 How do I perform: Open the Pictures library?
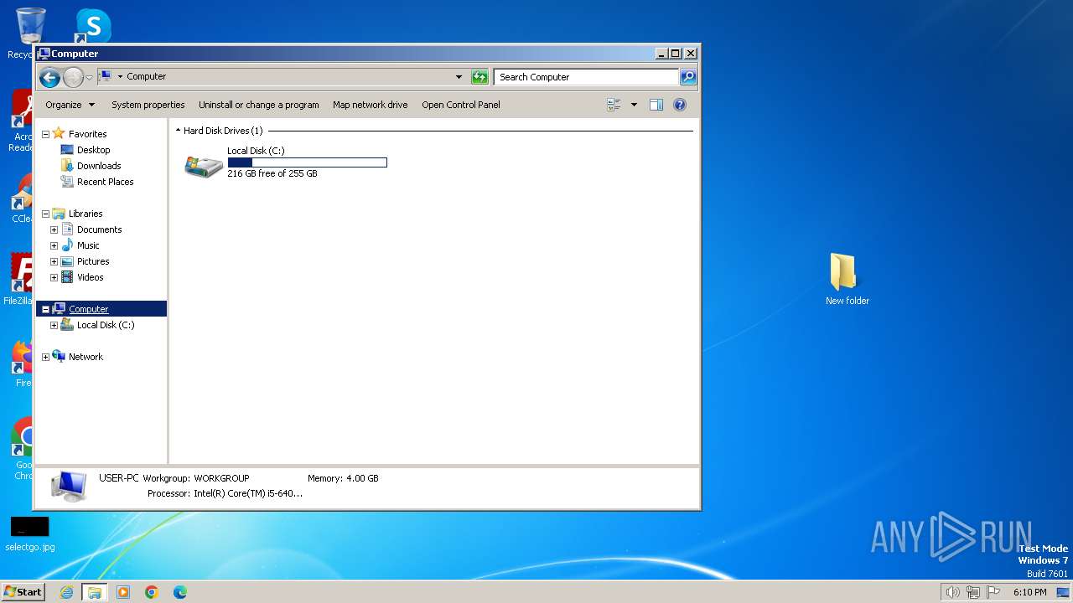(93, 261)
